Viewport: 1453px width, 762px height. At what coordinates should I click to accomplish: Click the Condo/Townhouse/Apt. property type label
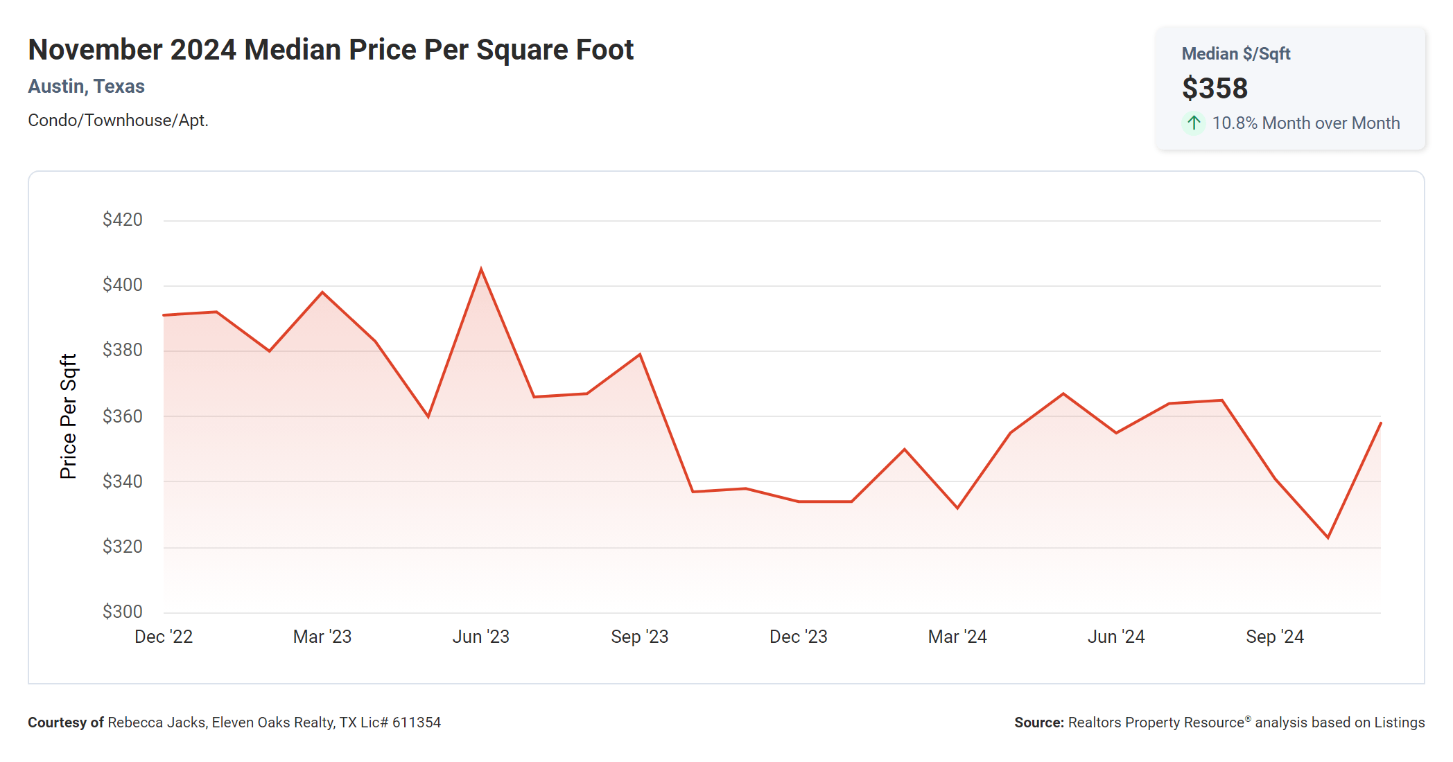[118, 121]
